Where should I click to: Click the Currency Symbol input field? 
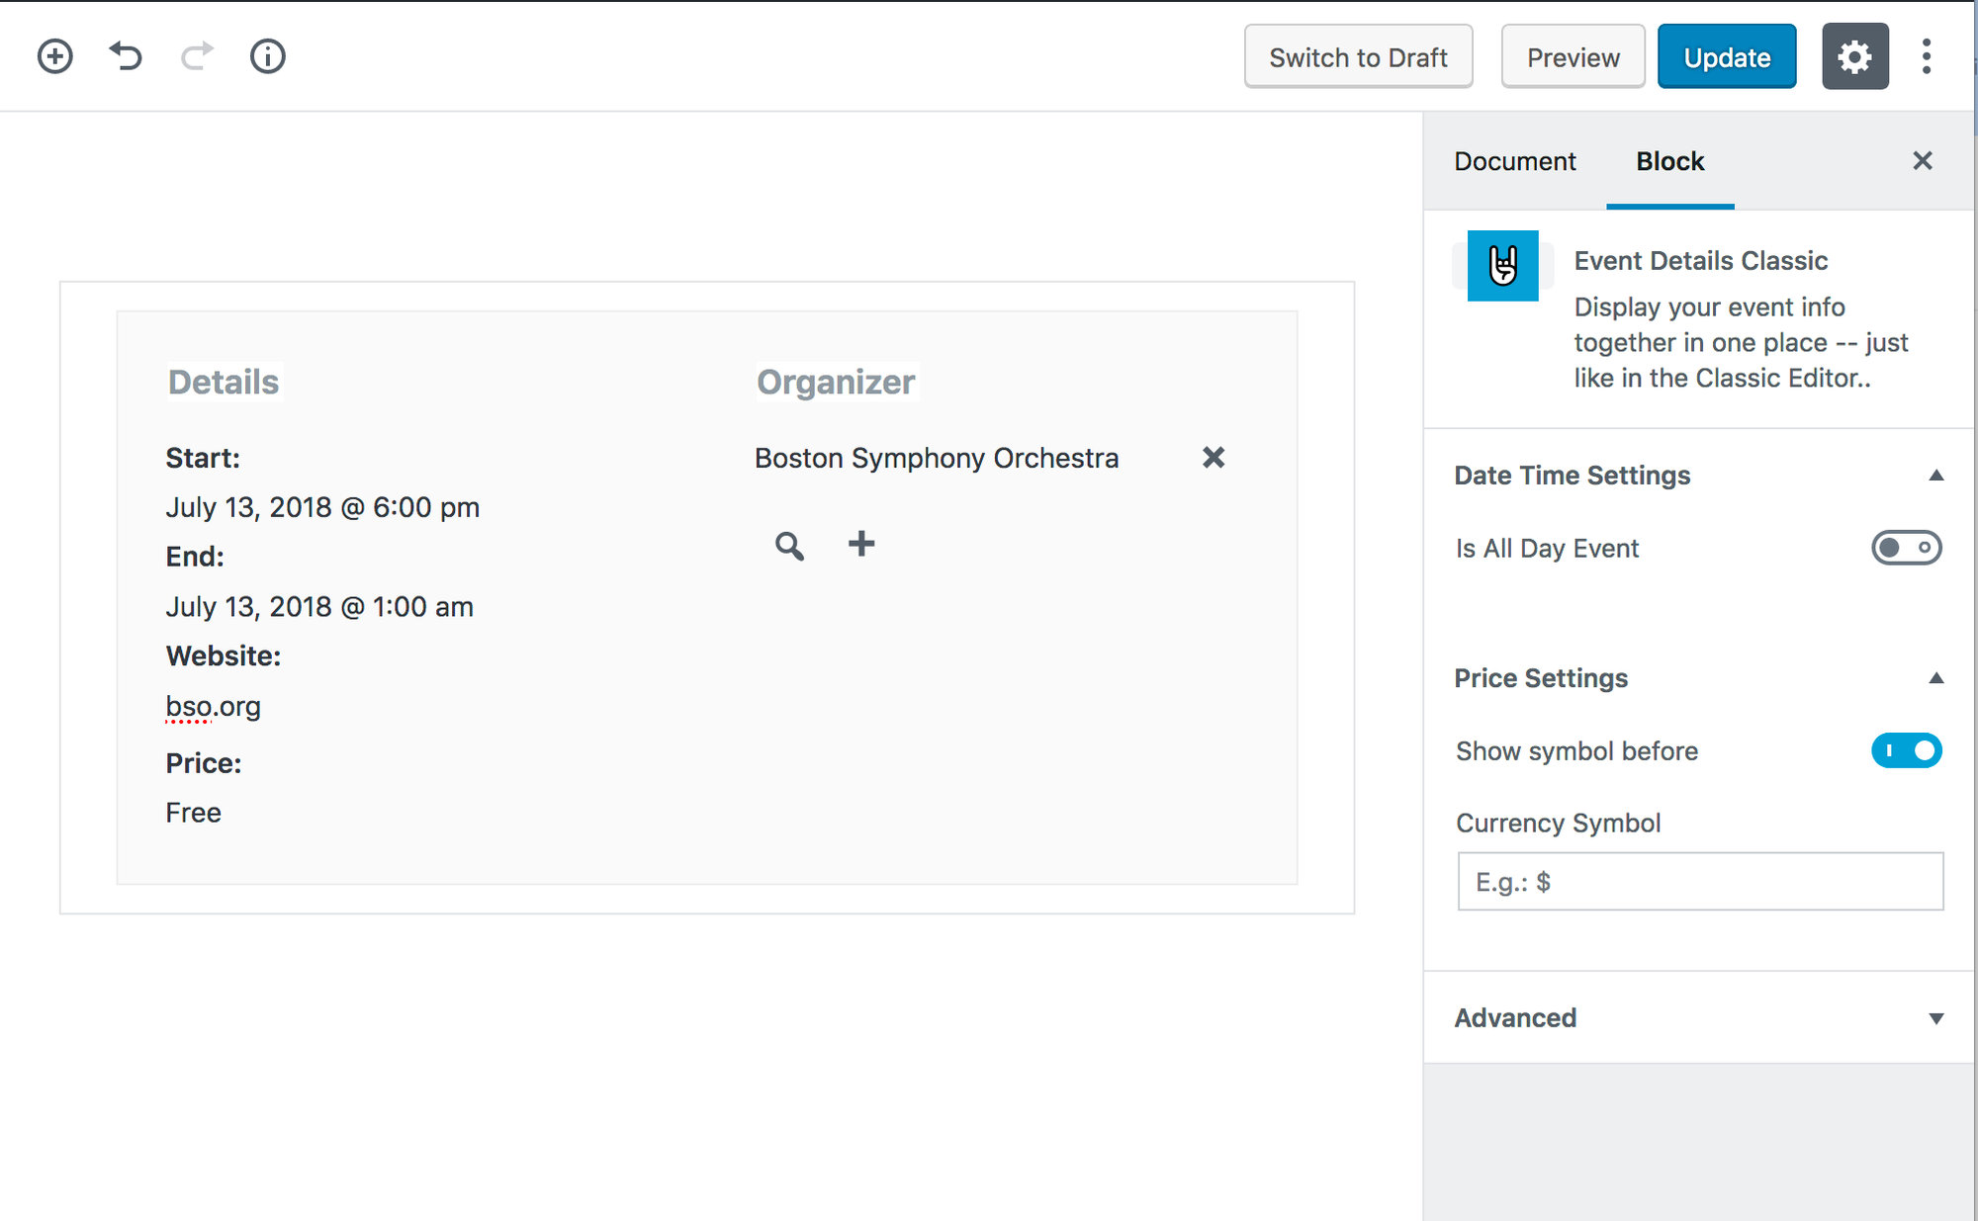point(1699,881)
